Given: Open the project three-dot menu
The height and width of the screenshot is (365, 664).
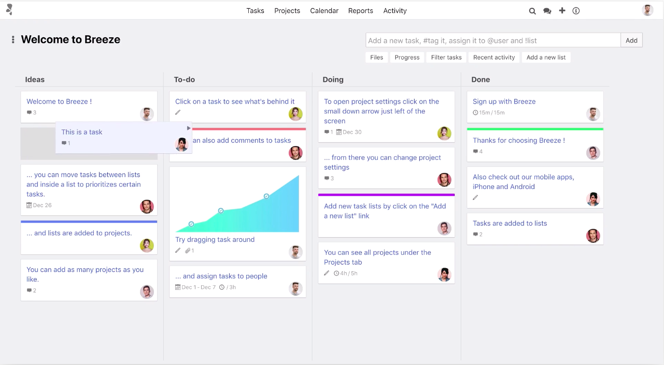Looking at the screenshot, I should click(13, 40).
